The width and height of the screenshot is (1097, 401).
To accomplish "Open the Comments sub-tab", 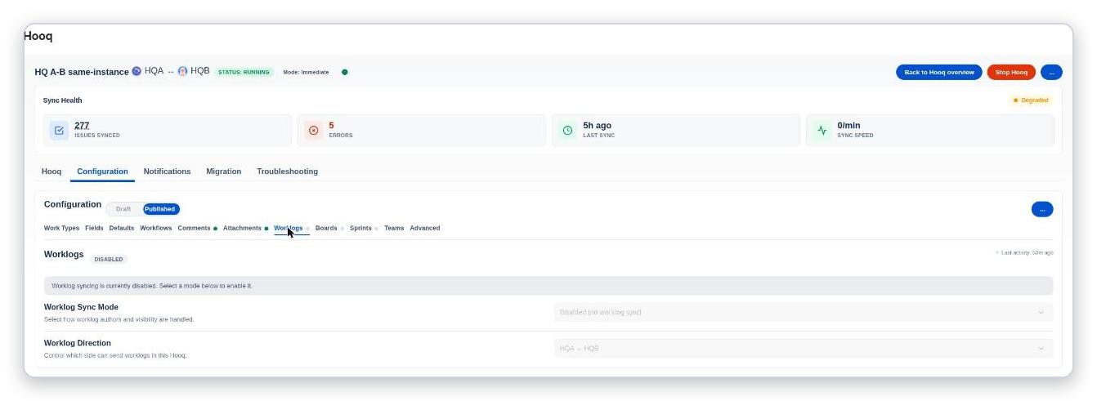I will click(195, 228).
